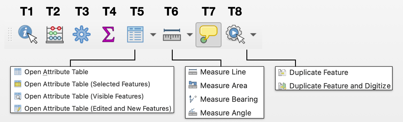403x122 pixels.
Task: Open the Attribute Table toolbar icon
Action: coord(135,35)
